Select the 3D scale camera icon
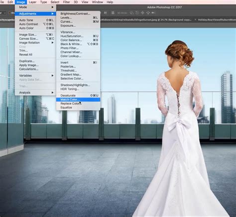The width and height of the screenshot is (236, 217). pos(153,13)
